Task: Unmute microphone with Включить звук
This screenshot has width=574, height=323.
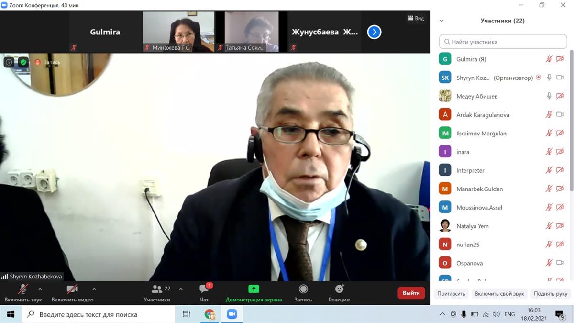Action: point(23,290)
